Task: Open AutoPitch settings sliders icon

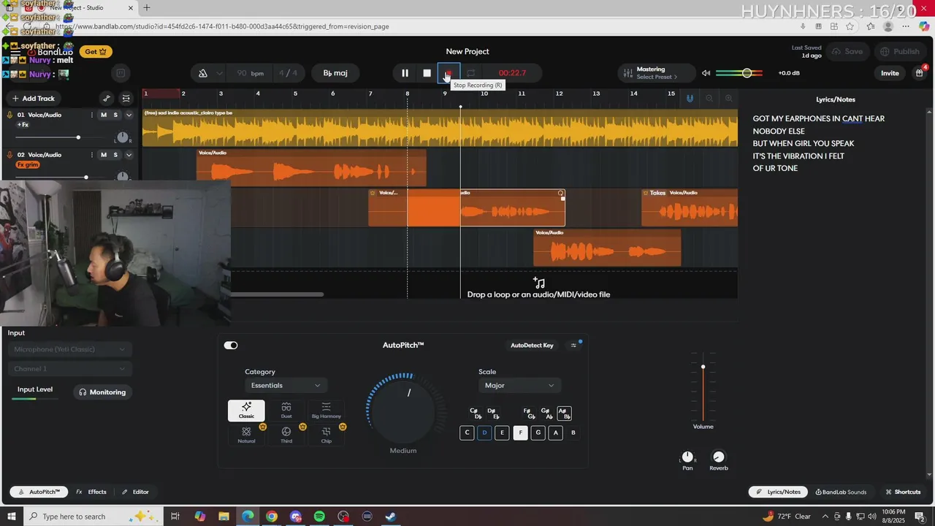Action: 573,346
